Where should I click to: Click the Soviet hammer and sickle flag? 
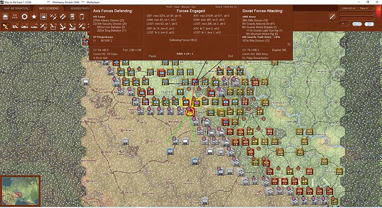(378, 8)
